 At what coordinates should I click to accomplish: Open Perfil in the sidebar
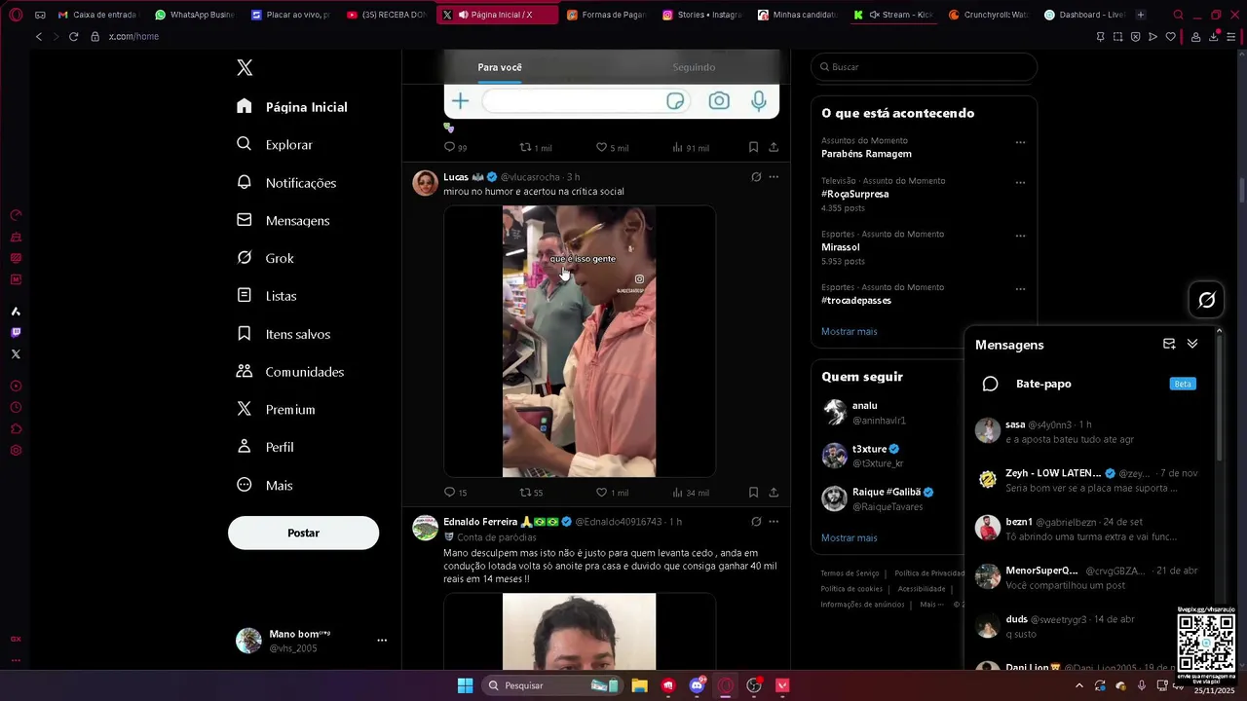(265, 447)
